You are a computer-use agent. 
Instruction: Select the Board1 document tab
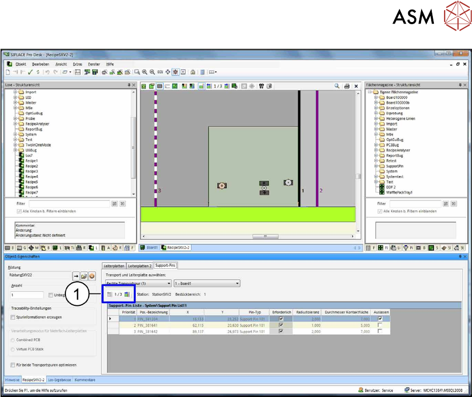click(x=149, y=248)
